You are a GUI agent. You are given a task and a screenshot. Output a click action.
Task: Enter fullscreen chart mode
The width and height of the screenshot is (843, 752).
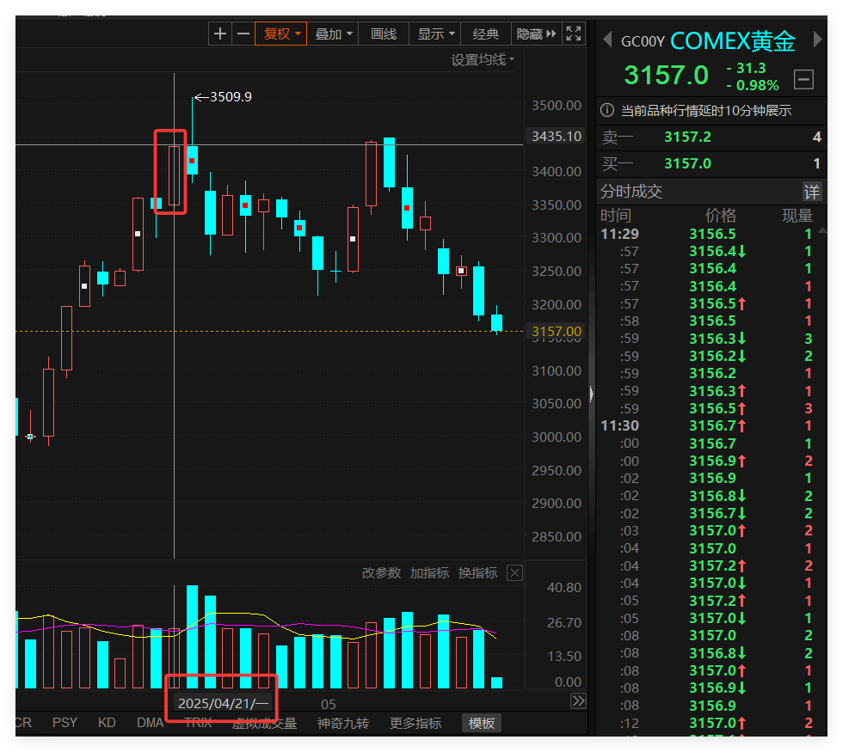(x=574, y=34)
